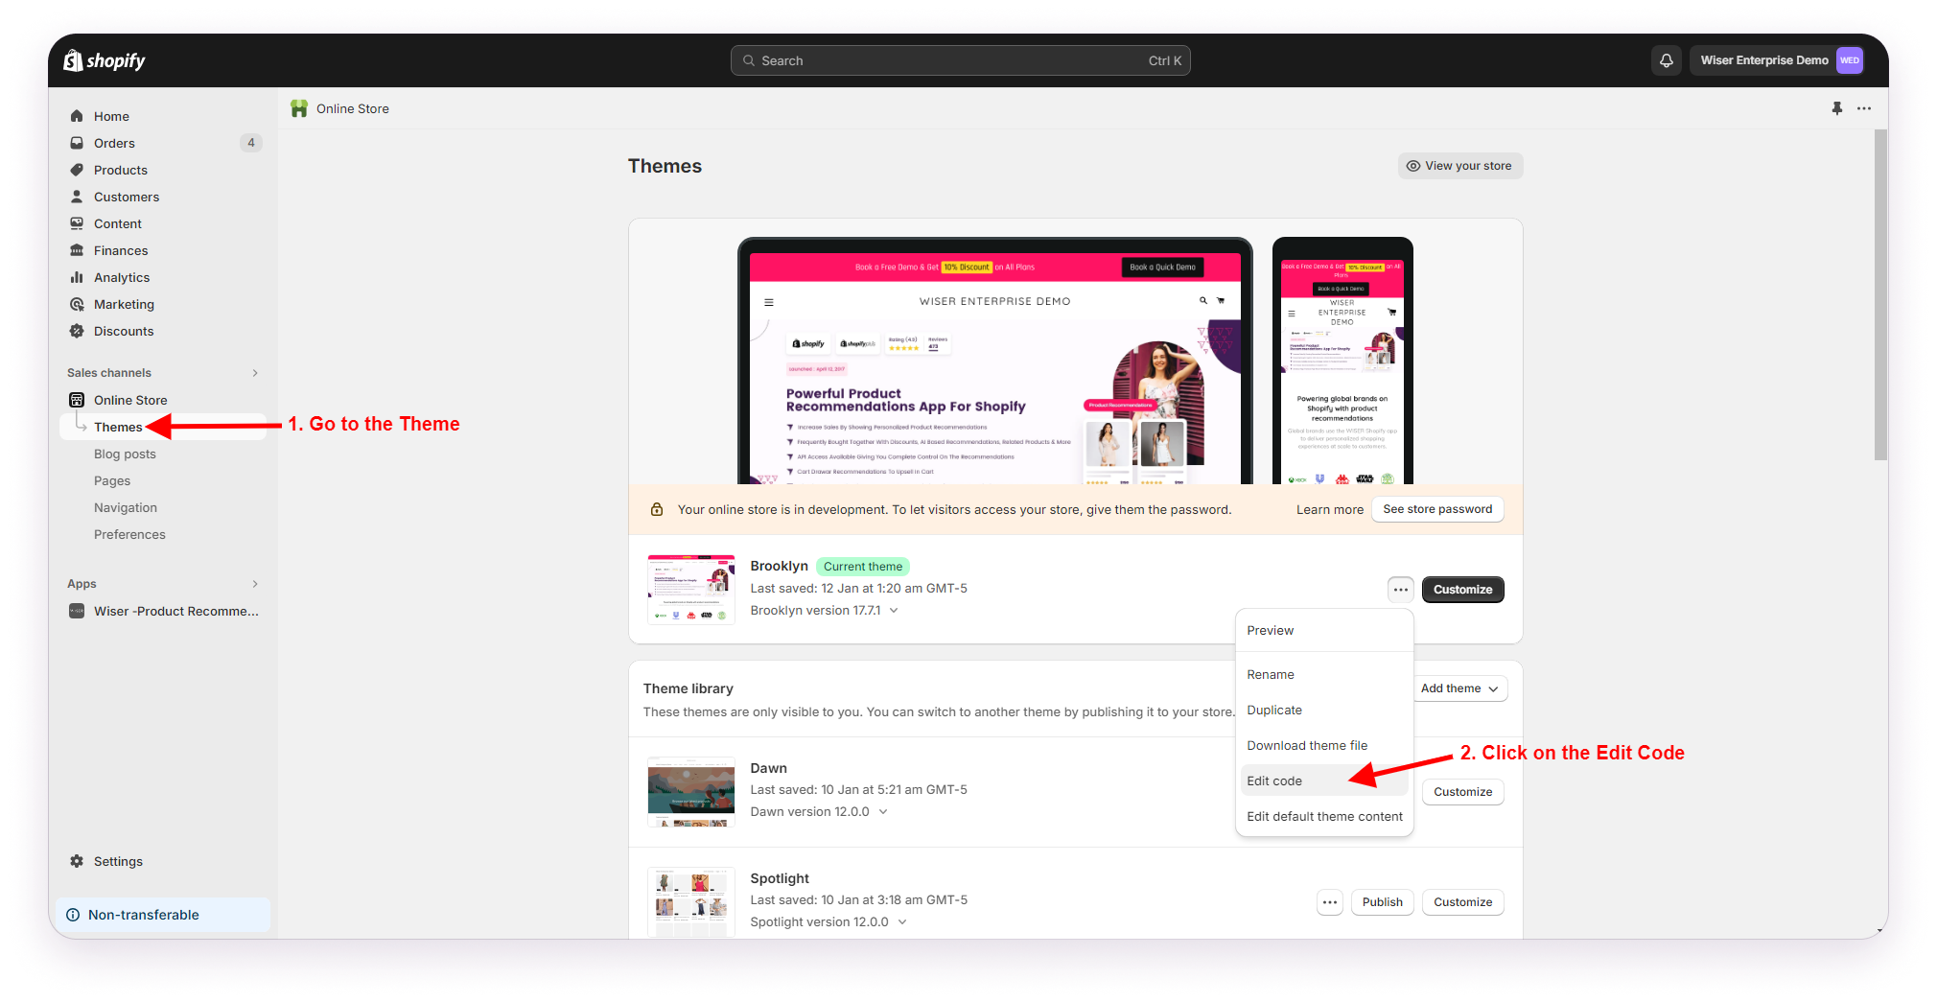
Task: Click Online Store breadcrumb text
Action: (353, 108)
